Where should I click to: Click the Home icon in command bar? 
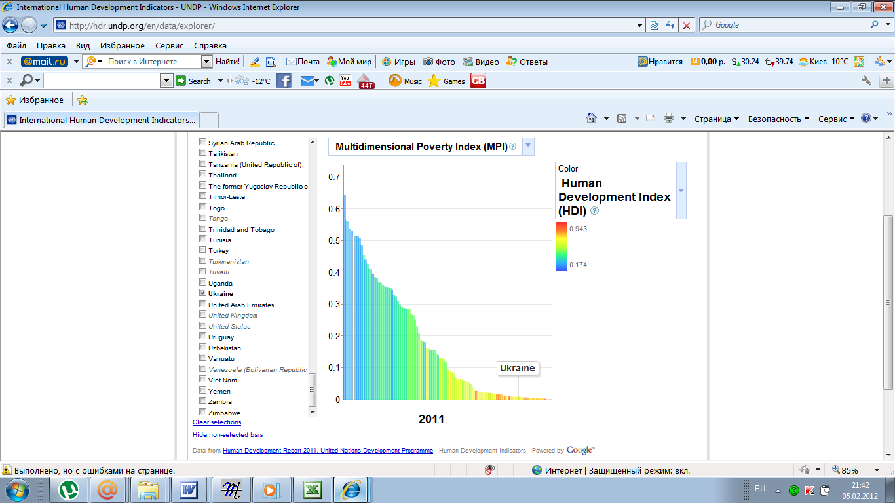point(591,118)
